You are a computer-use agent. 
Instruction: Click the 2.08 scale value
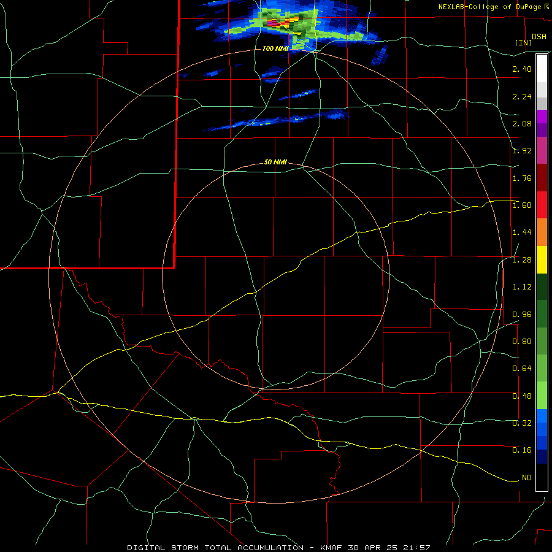click(522, 123)
